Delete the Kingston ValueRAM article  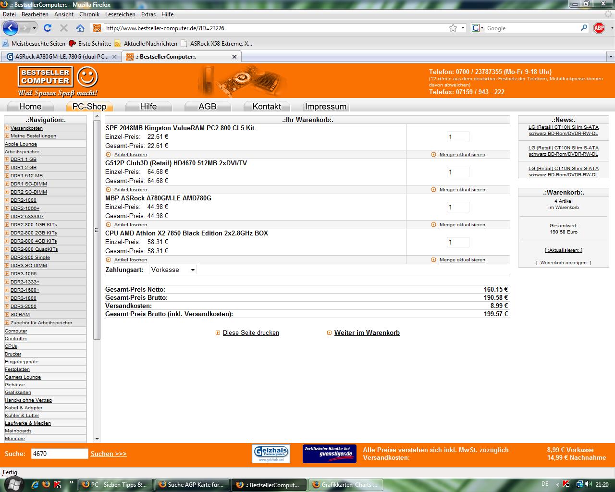pos(130,155)
